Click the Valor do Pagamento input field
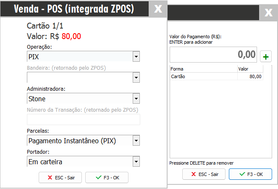Viewport: 278px width, 189px height. pos(213,55)
